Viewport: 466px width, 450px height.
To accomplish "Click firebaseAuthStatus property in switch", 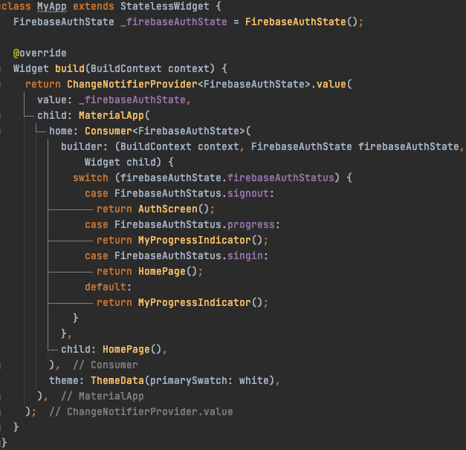I will [x=280, y=178].
